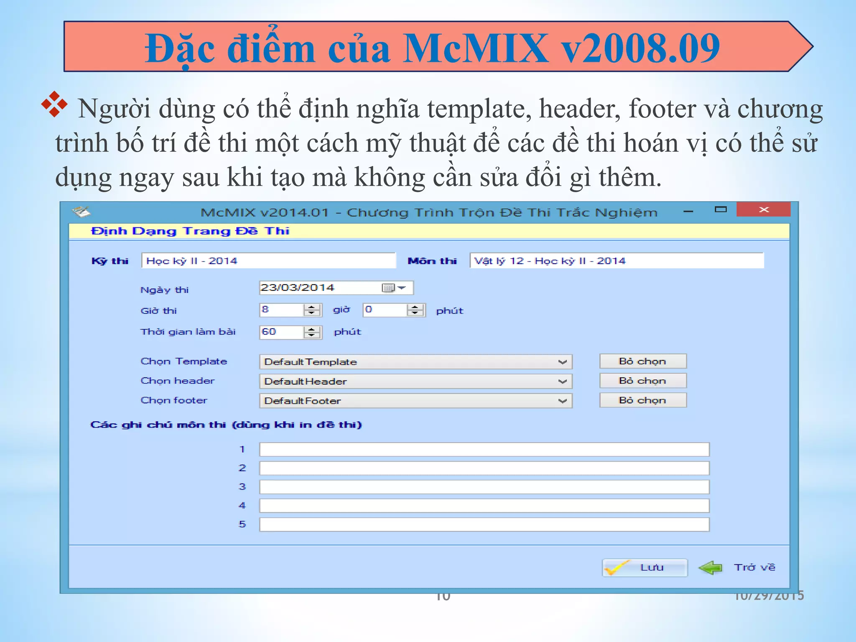Screen dimensions: 856x642
Task: Click the Trở về back link
Action: pos(754,567)
